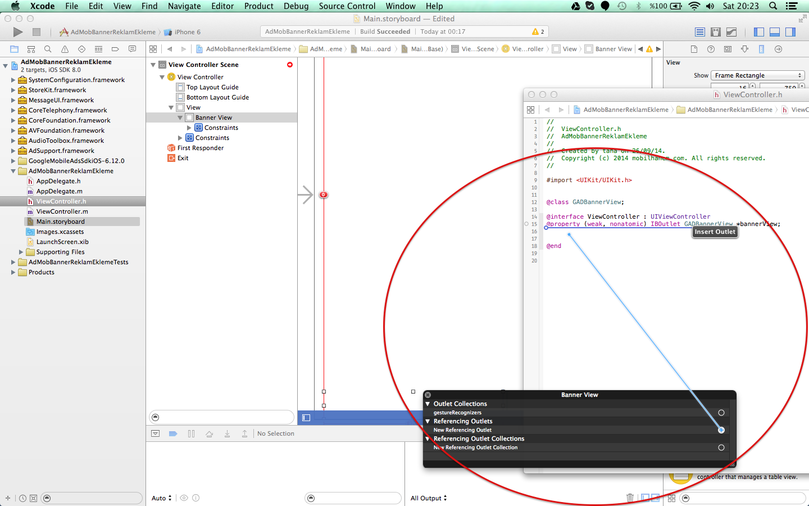
Task: Stop the running build
Action: 37,32
